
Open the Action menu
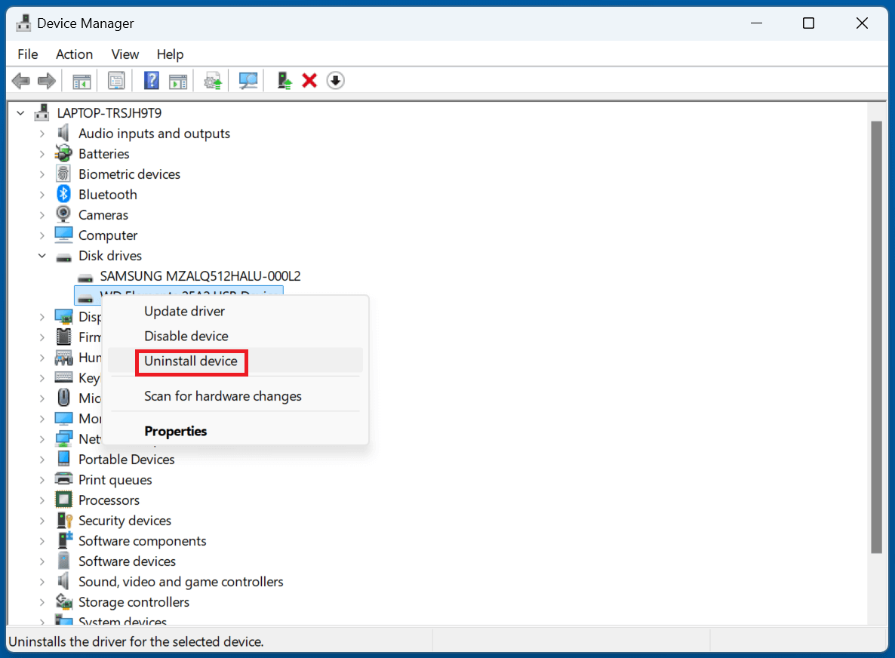point(73,54)
